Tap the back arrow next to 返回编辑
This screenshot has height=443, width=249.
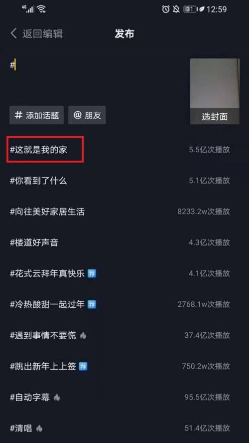[14, 33]
